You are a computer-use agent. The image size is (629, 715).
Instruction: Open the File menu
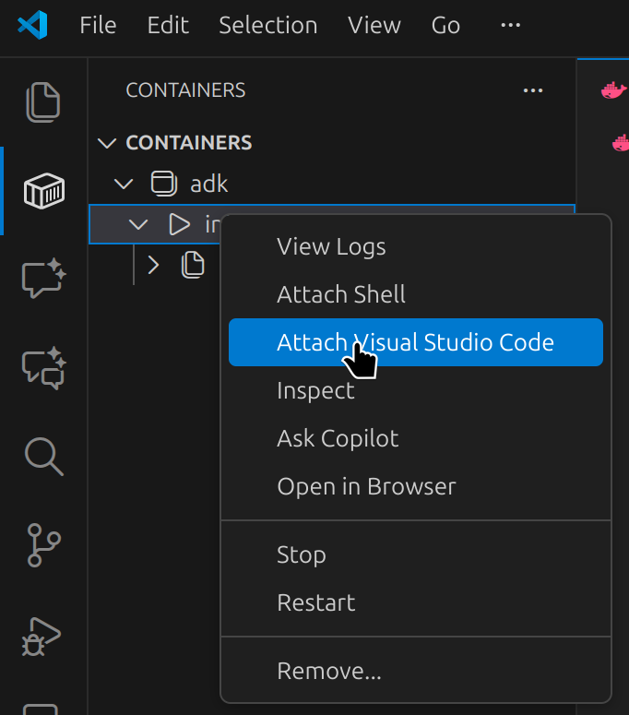98,25
